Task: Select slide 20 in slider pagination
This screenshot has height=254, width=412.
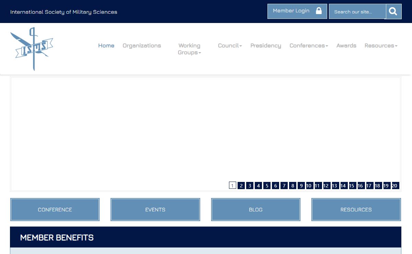Action: [395, 185]
